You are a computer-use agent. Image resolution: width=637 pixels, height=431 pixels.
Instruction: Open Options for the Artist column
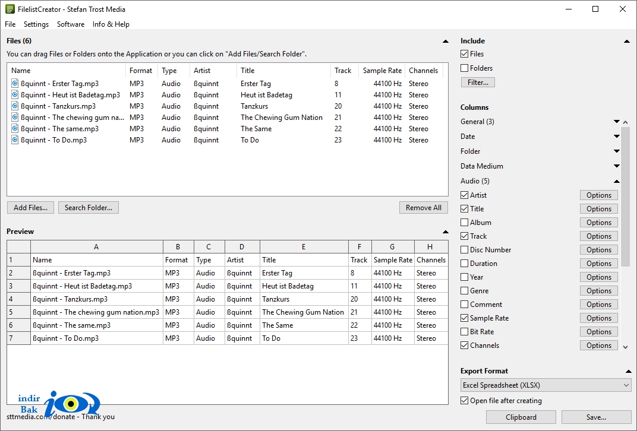pos(599,195)
